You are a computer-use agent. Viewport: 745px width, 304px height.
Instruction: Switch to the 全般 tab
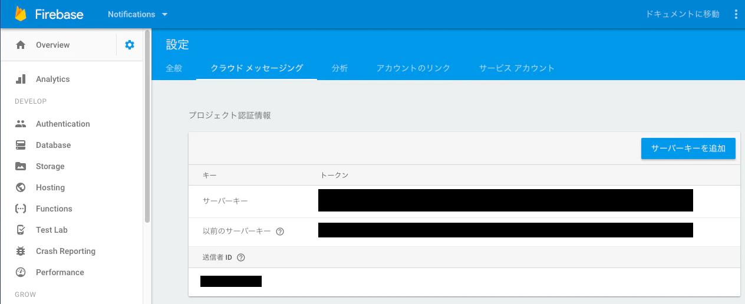coord(174,68)
